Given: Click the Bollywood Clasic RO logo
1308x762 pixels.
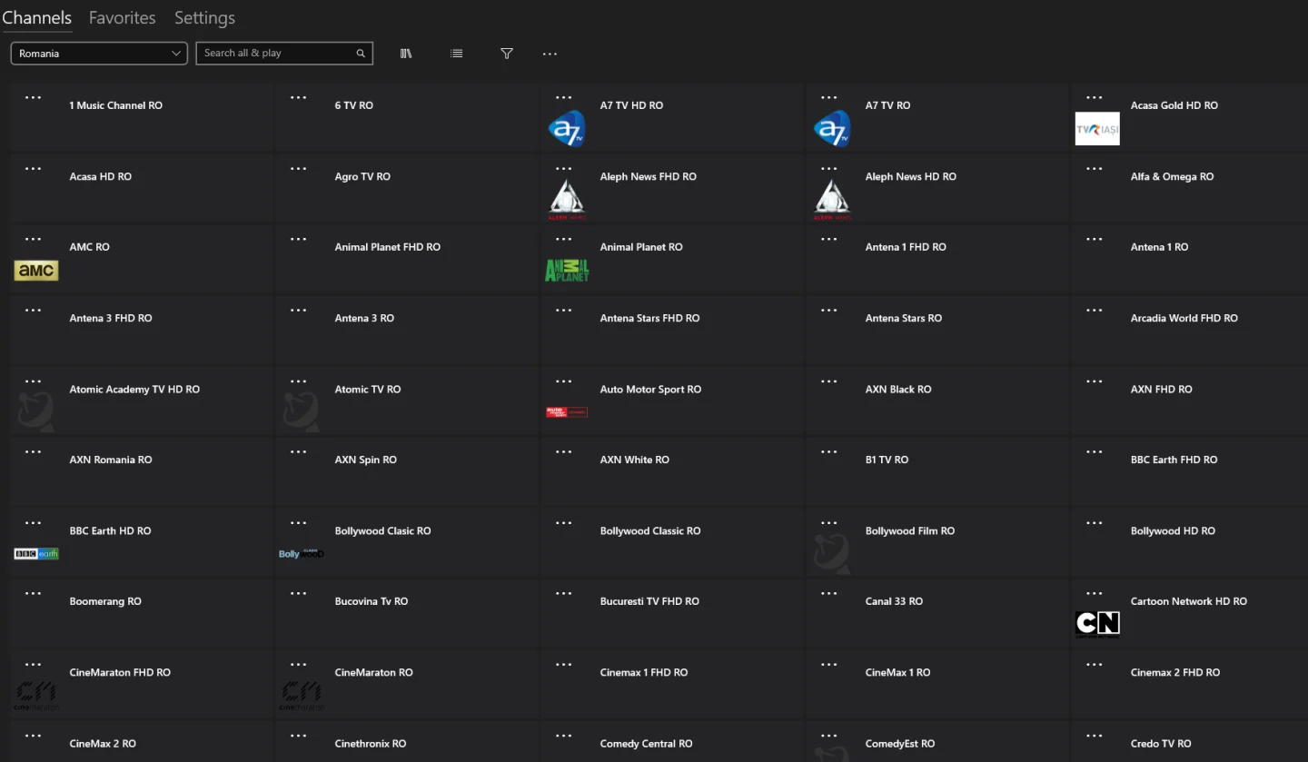Looking at the screenshot, I should pyautogui.click(x=302, y=553).
